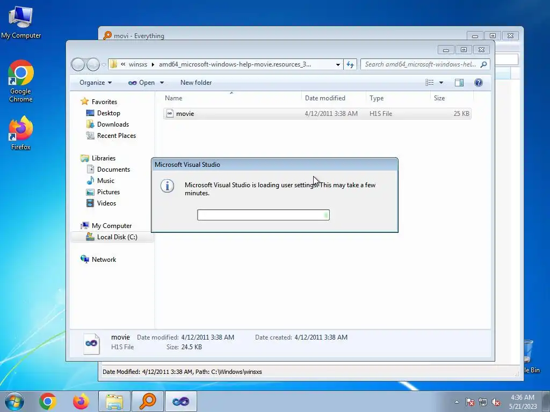Switch to Everything search taskbar button
The image size is (550, 412).
148,401
